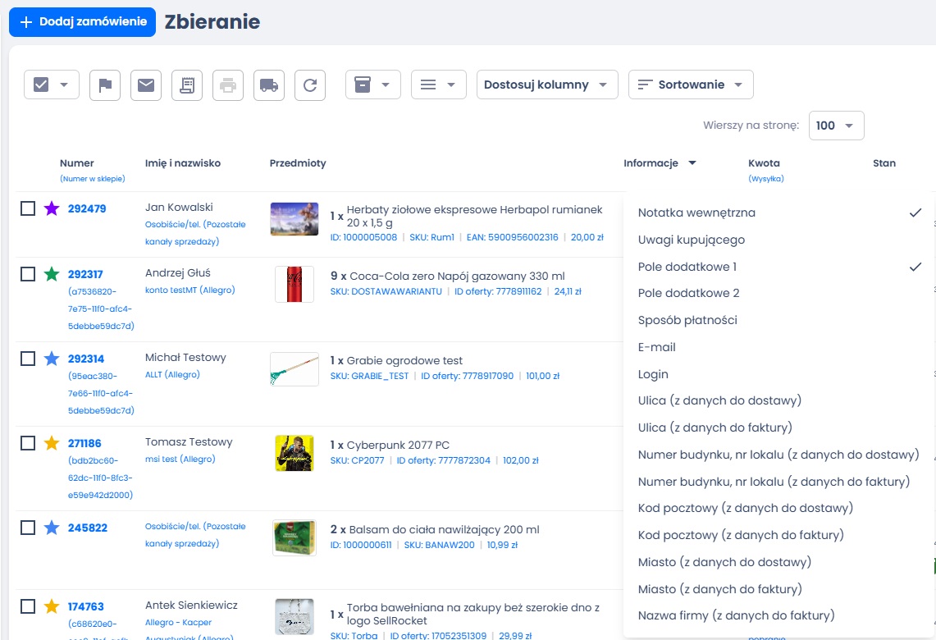Select Sposób płatności menu option

click(778, 320)
